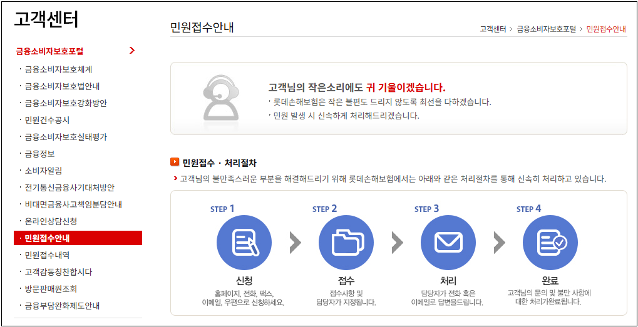638x327 pixels.
Task: Click the 신청 pencil document icon
Action: [x=244, y=243]
